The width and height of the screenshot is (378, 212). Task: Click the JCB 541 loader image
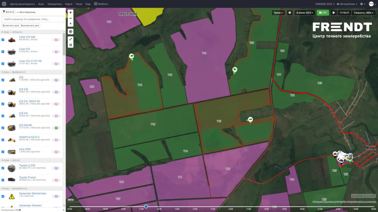(x=11, y=116)
